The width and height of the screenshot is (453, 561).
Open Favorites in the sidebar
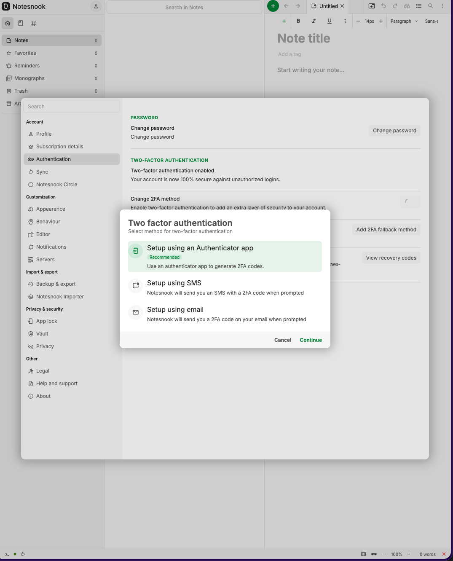coord(51,53)
